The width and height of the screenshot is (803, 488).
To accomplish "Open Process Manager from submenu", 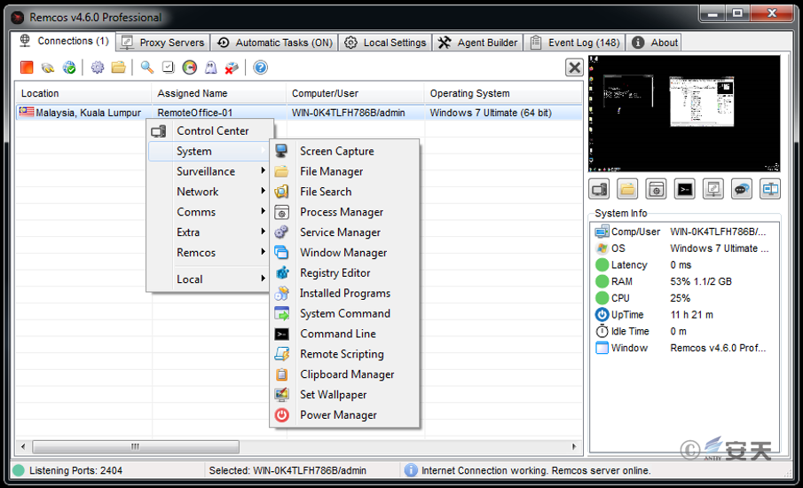I will point(344,212).
